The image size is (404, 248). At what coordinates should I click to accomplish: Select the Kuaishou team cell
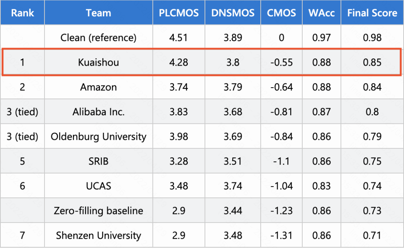point(98,62)
